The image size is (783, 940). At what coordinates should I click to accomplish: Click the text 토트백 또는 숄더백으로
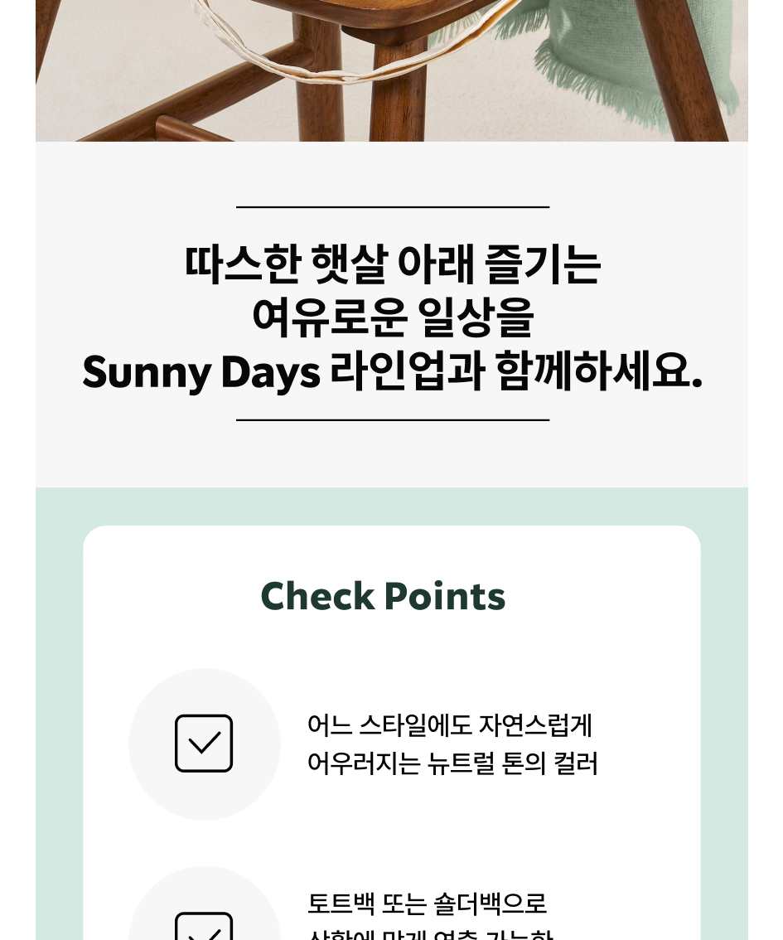pos(428,904)
